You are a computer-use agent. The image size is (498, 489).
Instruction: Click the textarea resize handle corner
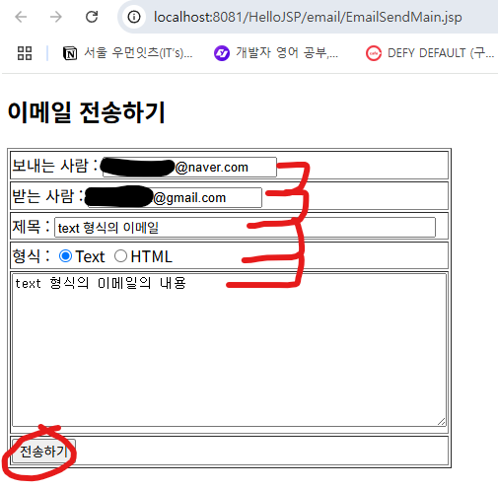tap(442, 422)
